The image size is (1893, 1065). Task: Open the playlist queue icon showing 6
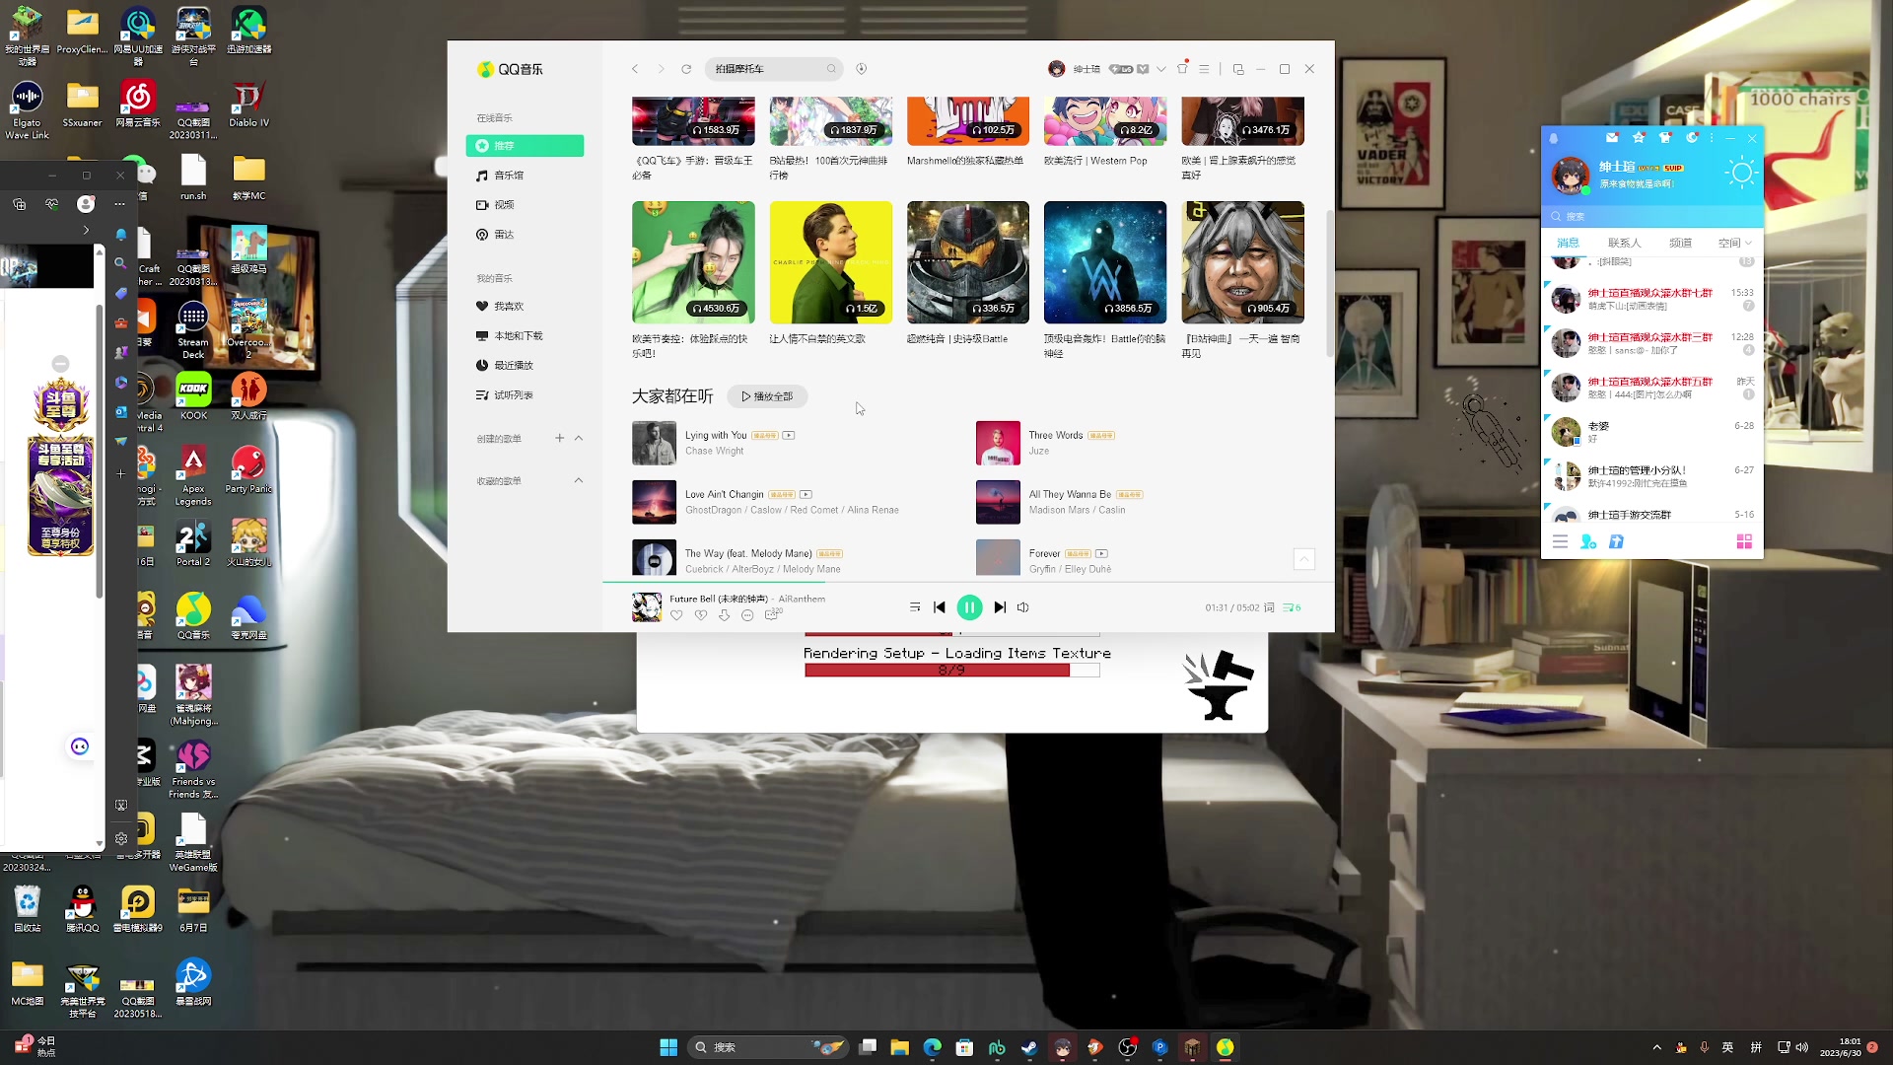1291,607
